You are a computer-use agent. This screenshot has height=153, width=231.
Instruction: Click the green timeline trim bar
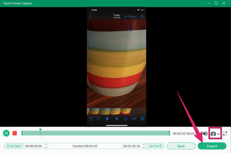click(x=96, y=133)
